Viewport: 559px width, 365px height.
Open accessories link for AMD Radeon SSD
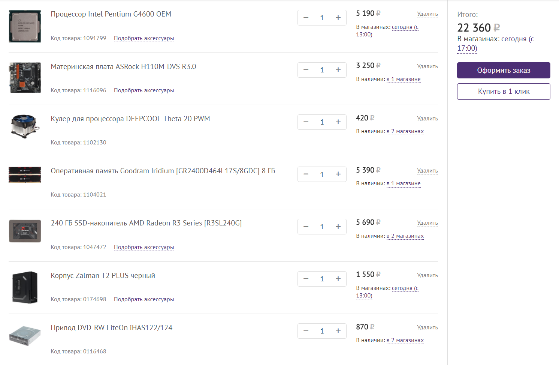click(x=144, y=247)
